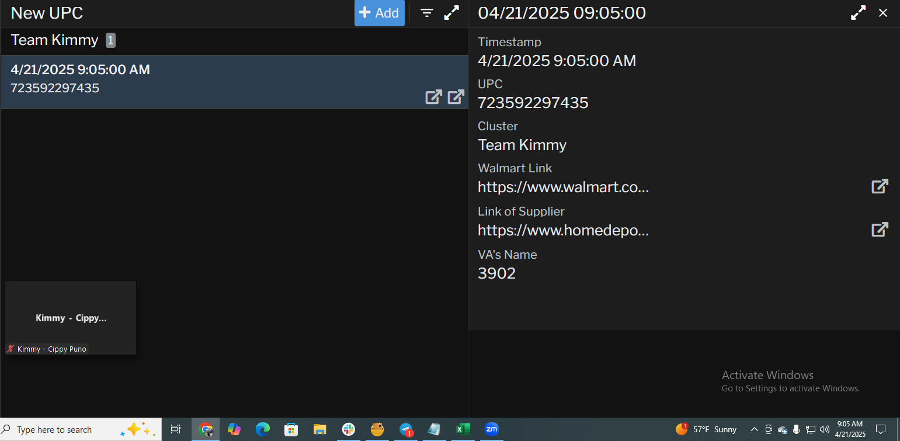Image resolution: width=900 pixels, height=441 pixels.
Task: Expand the detail panel to full screen
Action: 858,13
